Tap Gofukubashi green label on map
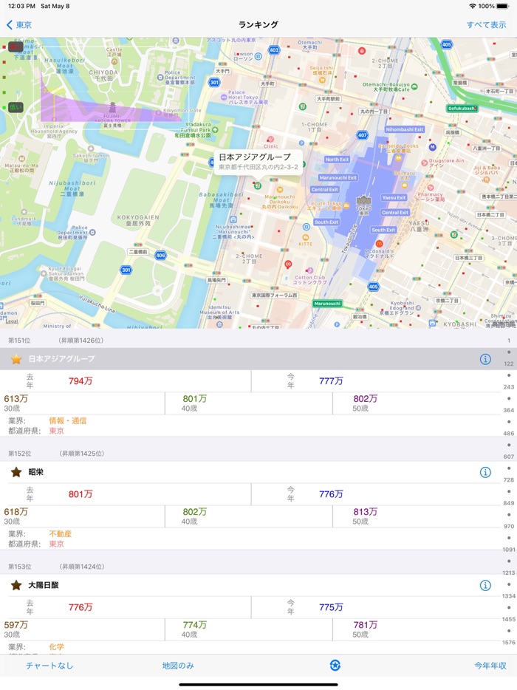 [462, 109]
